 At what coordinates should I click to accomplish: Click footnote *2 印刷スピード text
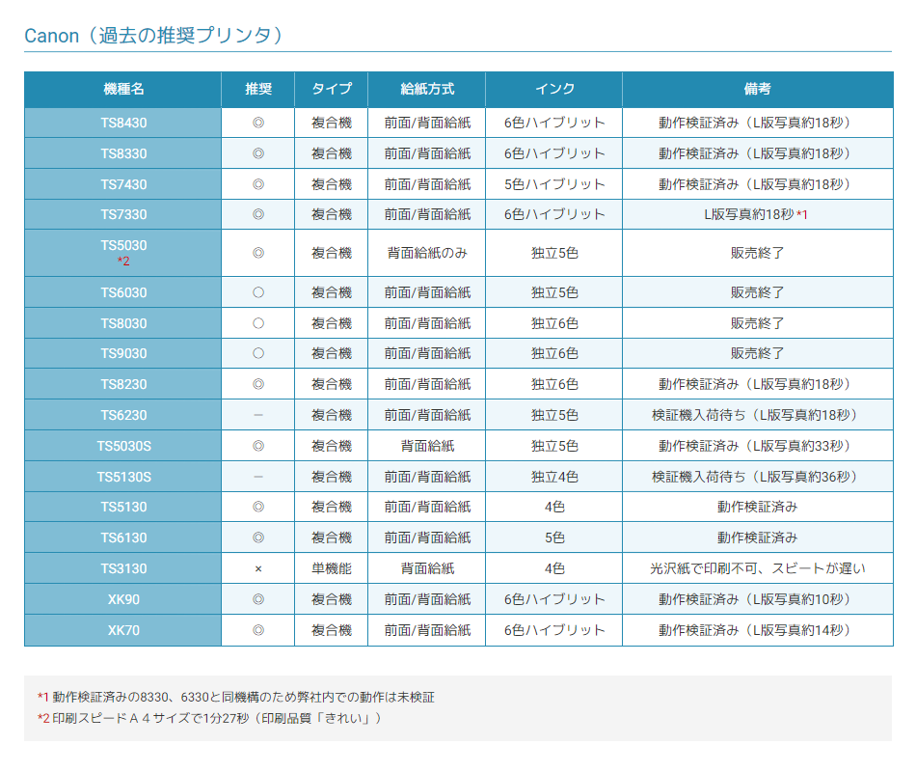coord(209,718)
